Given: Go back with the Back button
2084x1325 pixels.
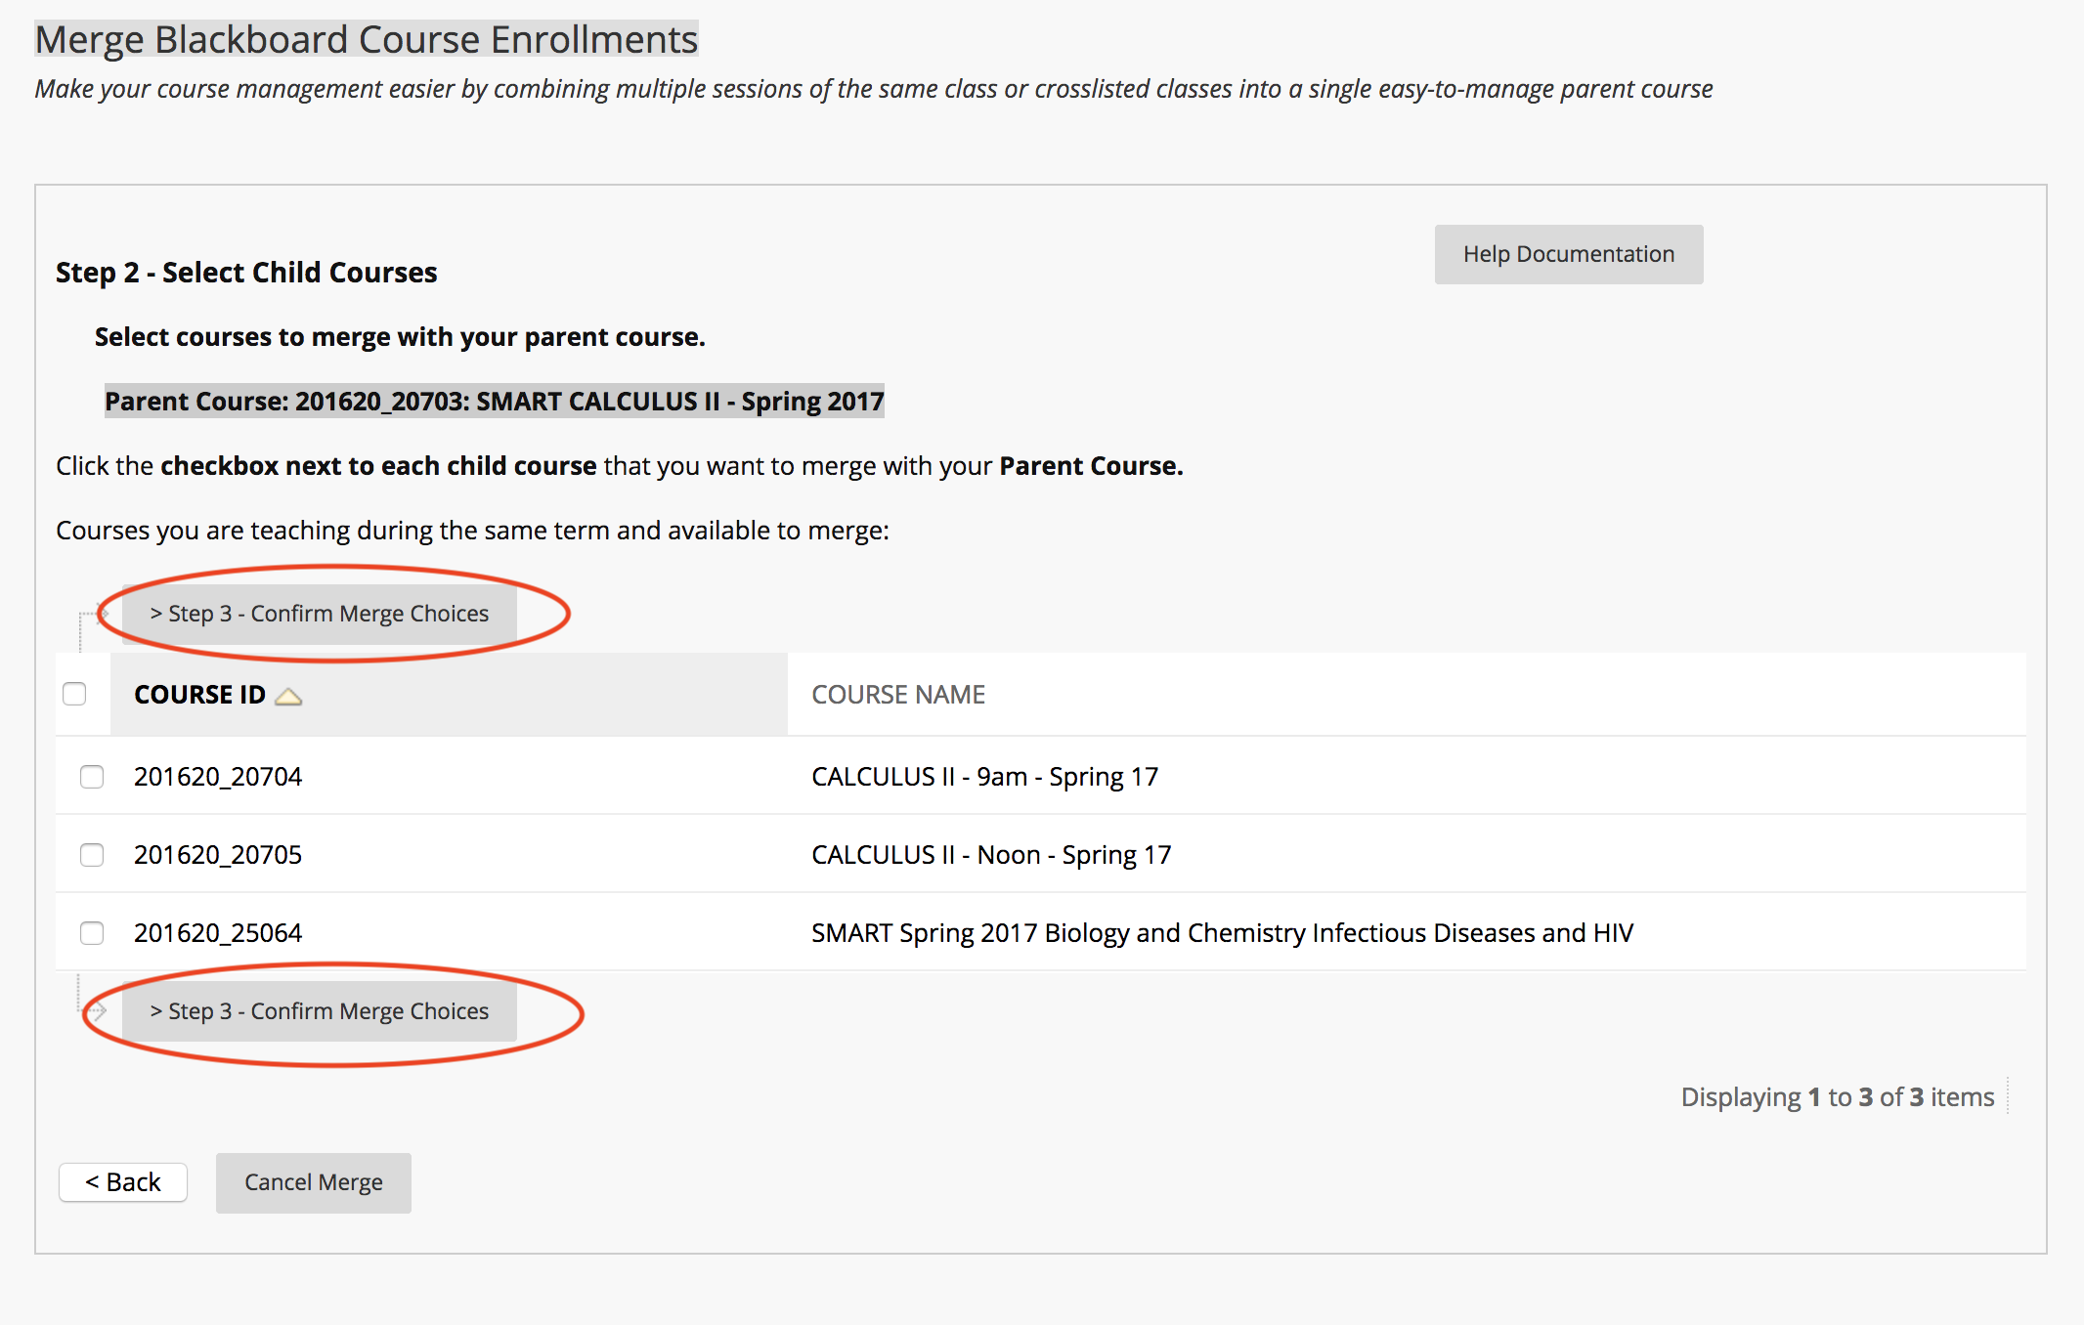Looking at the screenshot, I should click(x=123, y=1182).
